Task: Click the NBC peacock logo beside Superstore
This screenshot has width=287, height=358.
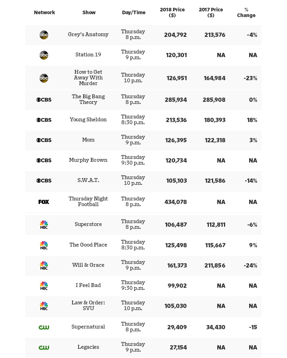Action: click(x=44, y=225)
